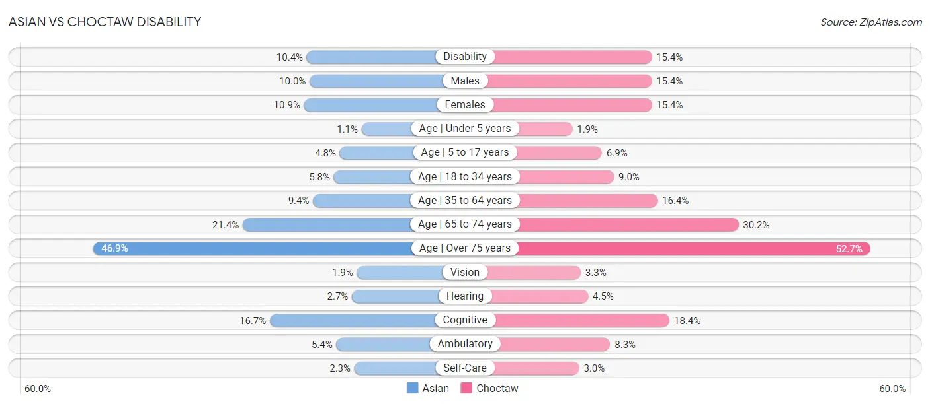Select the Age 5 to 17 years label
Image resolution: width=930 pixels, height=404 pixels.
pos(465,152)
